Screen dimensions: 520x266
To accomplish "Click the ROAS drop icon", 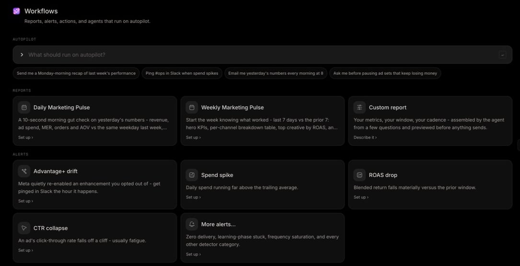I will pyautogui.click(x=359, y=175).
